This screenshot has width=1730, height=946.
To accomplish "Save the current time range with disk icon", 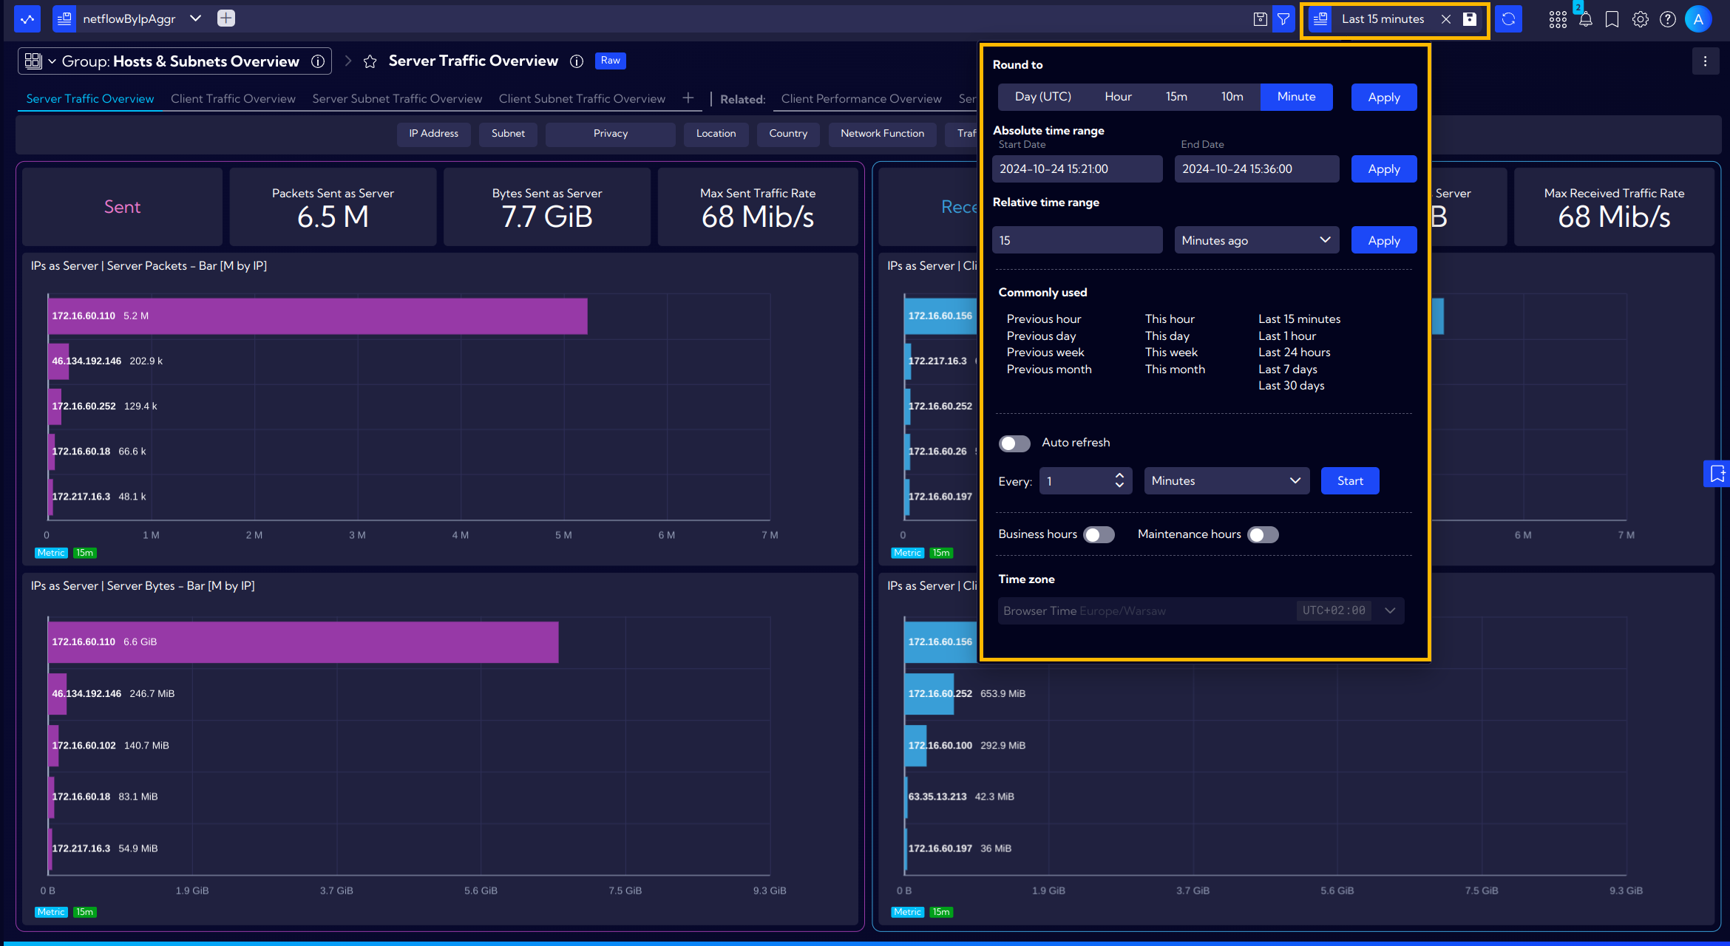I will [1470, 19].
